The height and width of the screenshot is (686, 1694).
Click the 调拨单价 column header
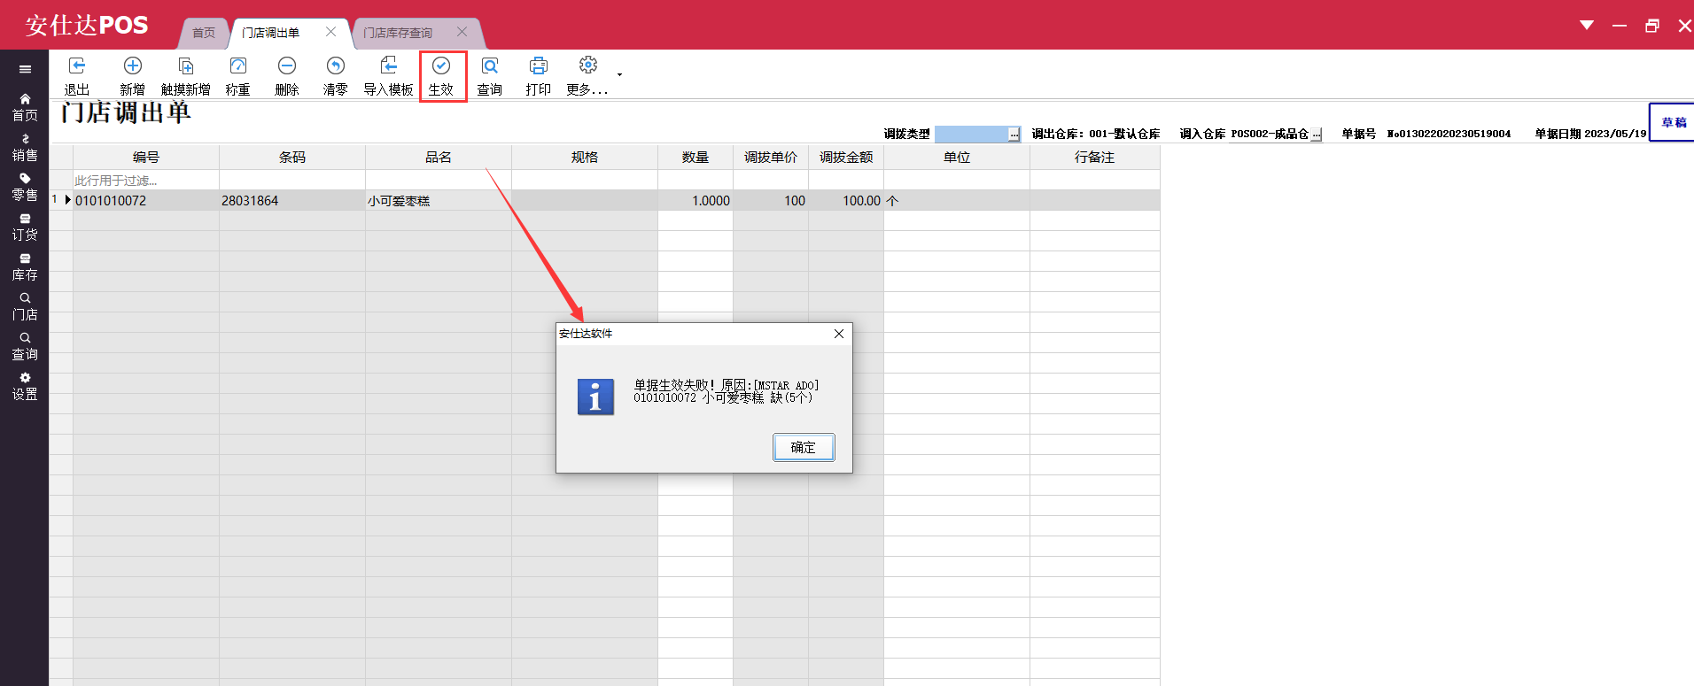(771, 157)
